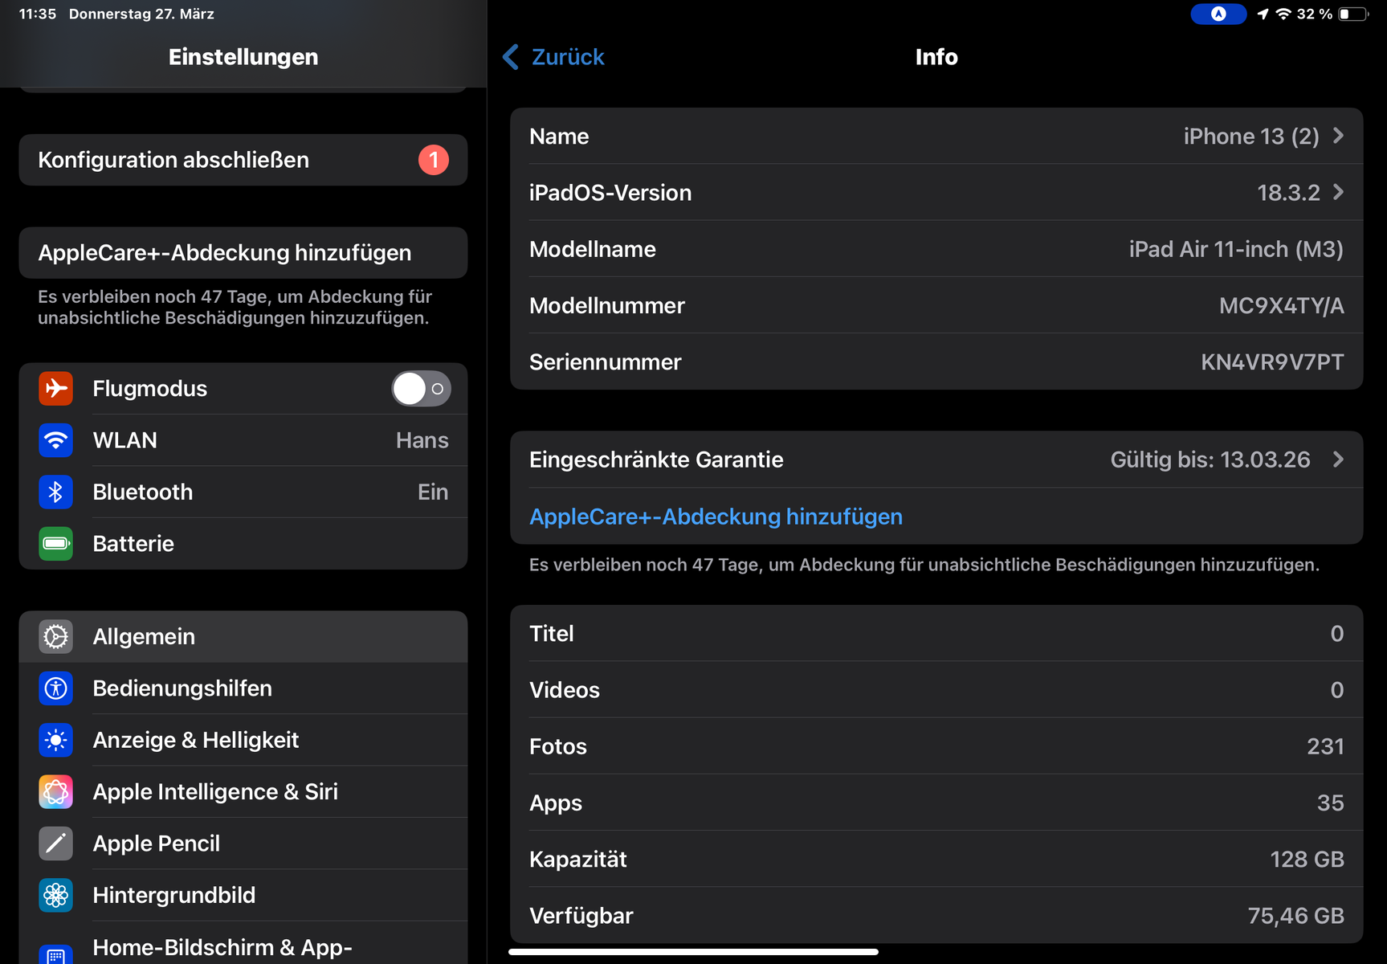Image resolution: width=1387 pixels, height=964 pixels.
Task: Open Apple Intelligence & Siri icon
Action: click(56, 792)
